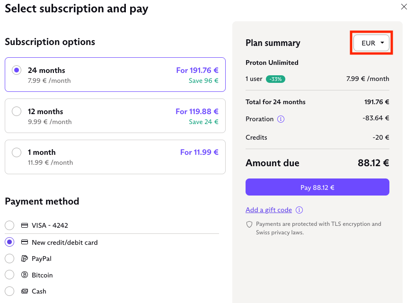This screenshot has height=303, width=414.
Task: Select Bitcoin payment radio button
Action: click(9, 275)
